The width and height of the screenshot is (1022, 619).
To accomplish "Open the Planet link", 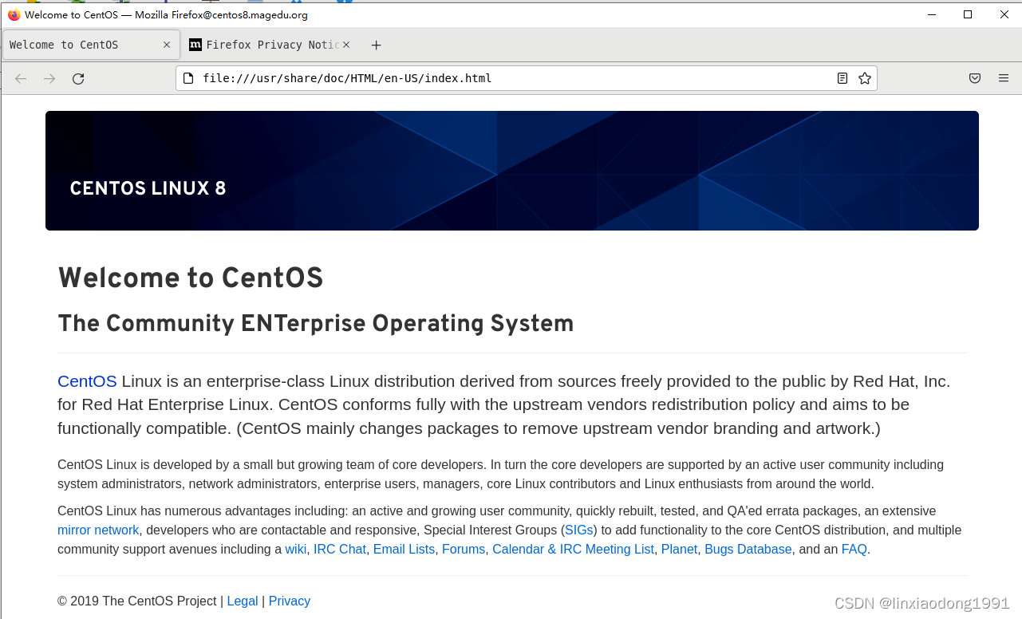I will pos(680,549).
